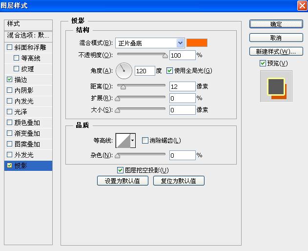Click the 不透明度 opacity slider handle
Image resolution: width=308 pixels, height=251 pixels.
pos(165,56)
